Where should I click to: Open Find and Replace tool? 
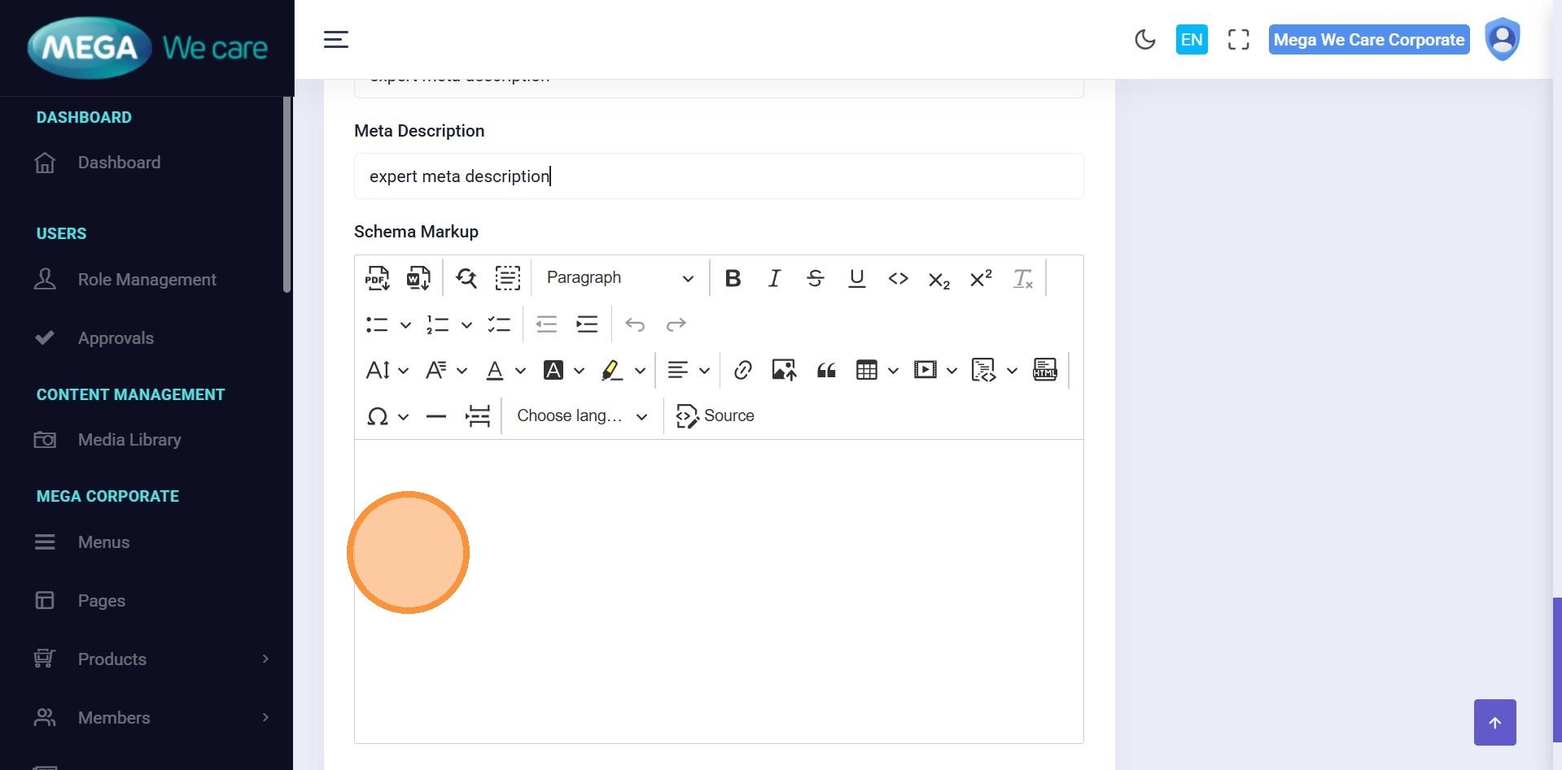(466, 278)
